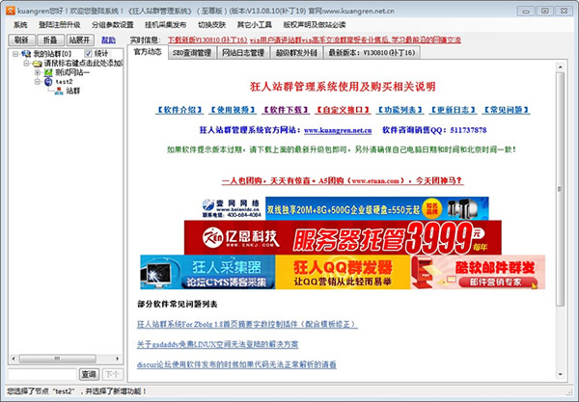
Task: Click the 折叠 button
Action: tap(50, 40)
